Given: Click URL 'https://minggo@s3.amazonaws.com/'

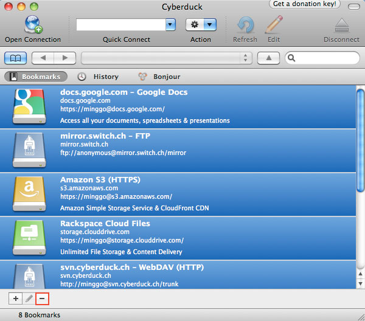Looking at the screenshot, I should (x=116, y=196).
